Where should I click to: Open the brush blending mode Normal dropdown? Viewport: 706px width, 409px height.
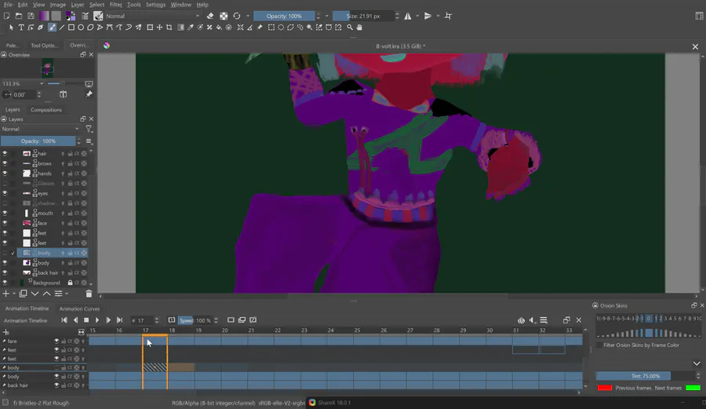click(153, 16)
